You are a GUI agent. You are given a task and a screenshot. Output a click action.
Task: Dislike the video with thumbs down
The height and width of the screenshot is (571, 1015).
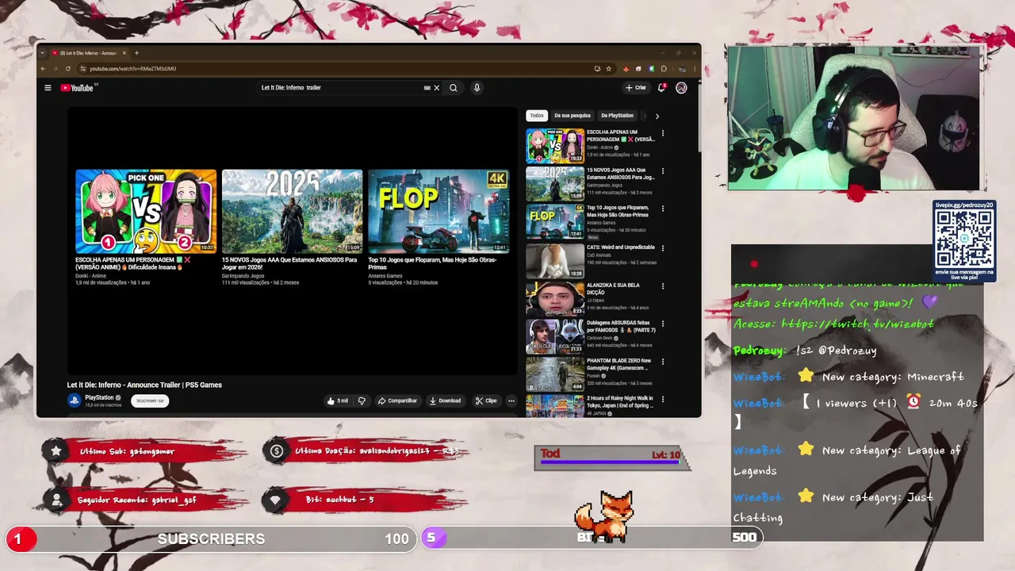(x=362, y=400)
